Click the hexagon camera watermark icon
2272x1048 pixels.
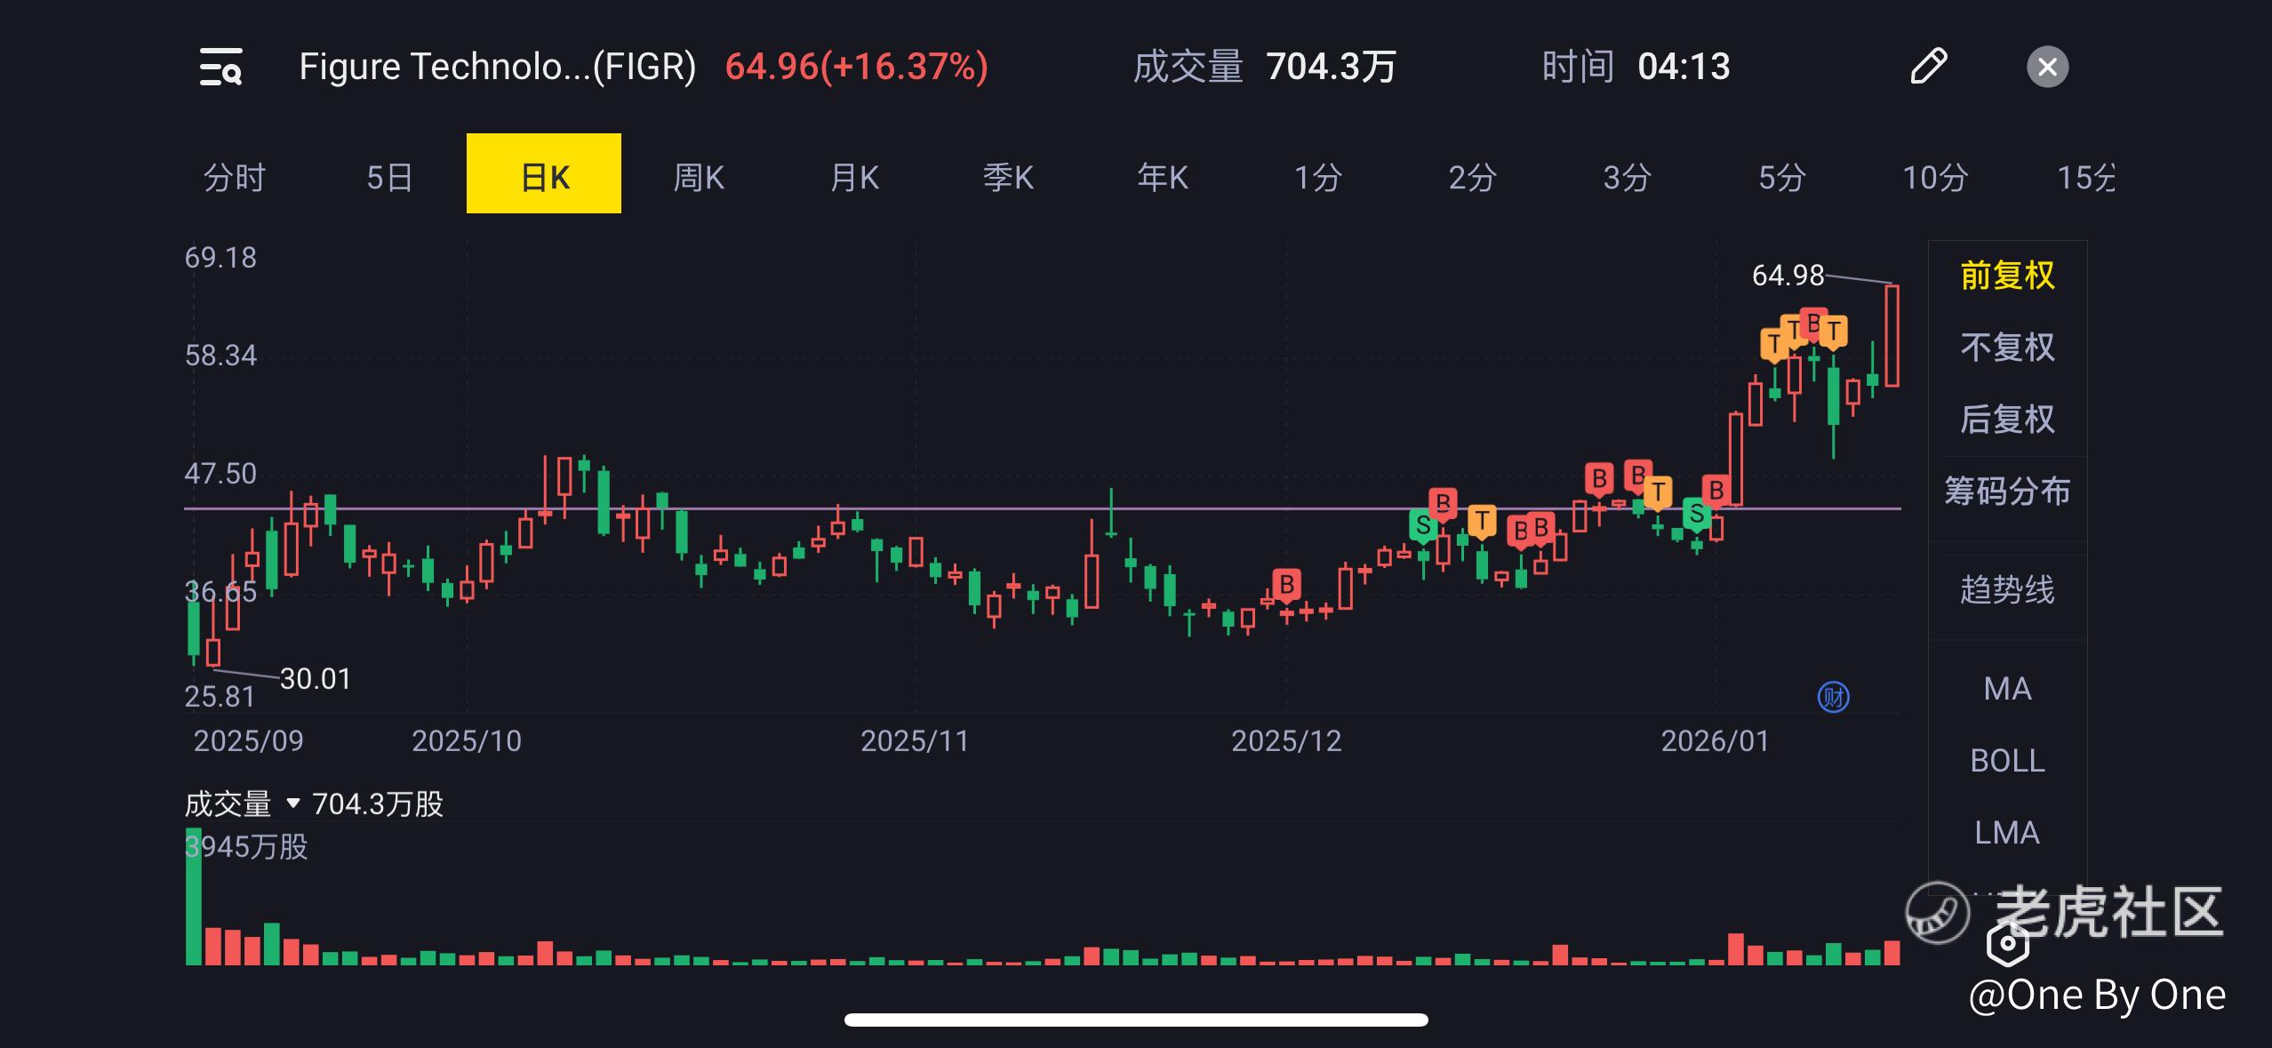(x=2008, y=944)
